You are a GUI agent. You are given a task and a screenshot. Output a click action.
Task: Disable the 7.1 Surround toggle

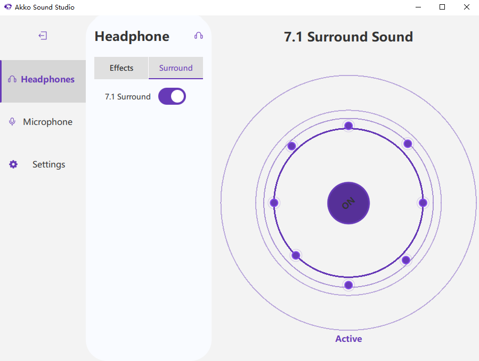point(172,96)
